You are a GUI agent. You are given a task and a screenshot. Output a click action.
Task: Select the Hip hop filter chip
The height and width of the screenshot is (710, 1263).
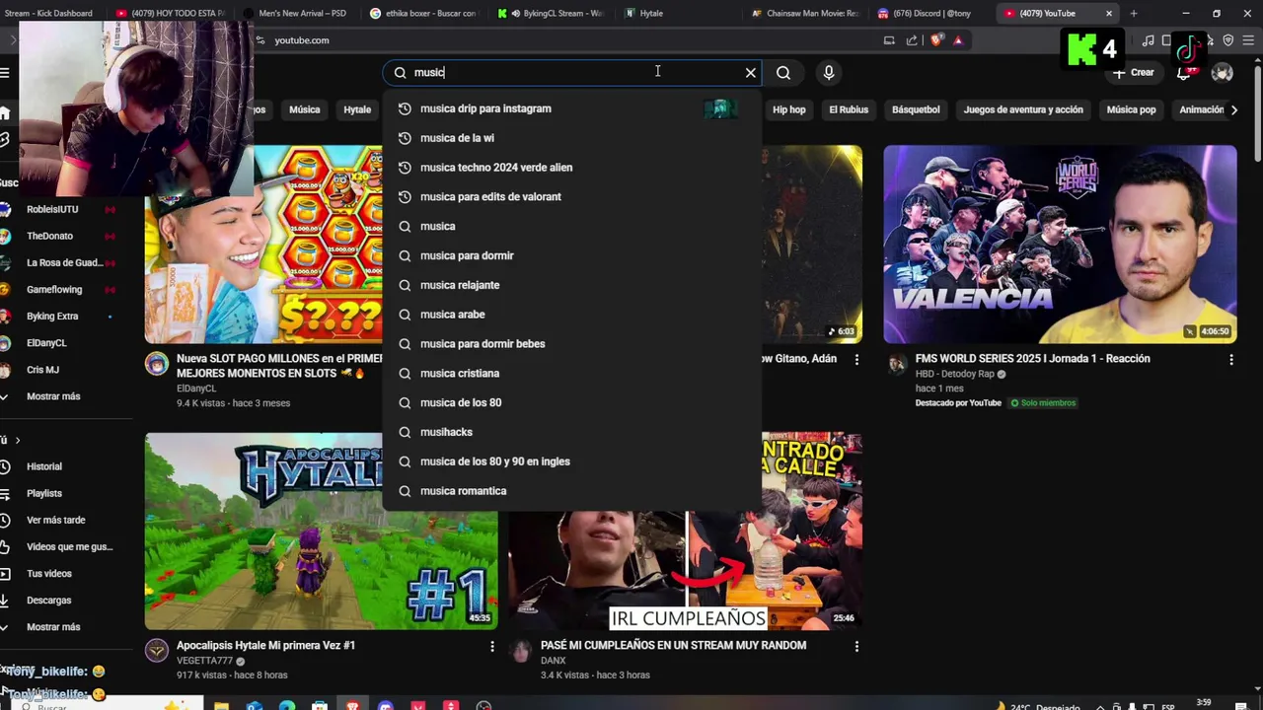pos(789,109)
